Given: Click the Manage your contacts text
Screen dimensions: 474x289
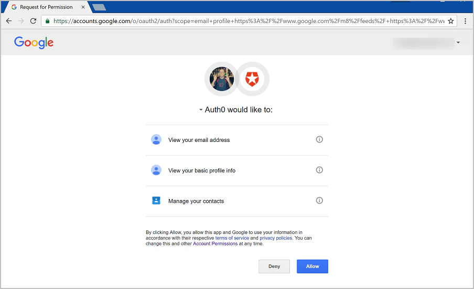Looking at the screenshot, I should [x=196, y=201].
